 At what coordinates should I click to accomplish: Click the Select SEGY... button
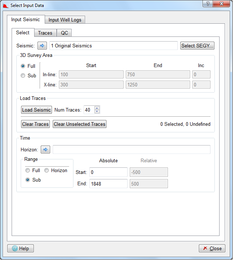point(197,46)
